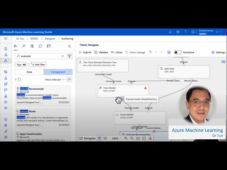Open the Most relevant sort dropdown

tap(55, 80)
